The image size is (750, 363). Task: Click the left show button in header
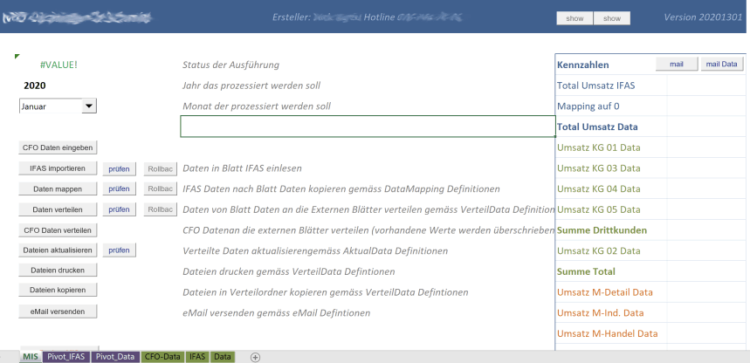[x=575, y=18]
